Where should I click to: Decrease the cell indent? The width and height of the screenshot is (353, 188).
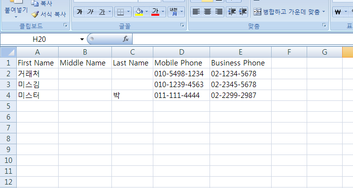pos(232,12)
